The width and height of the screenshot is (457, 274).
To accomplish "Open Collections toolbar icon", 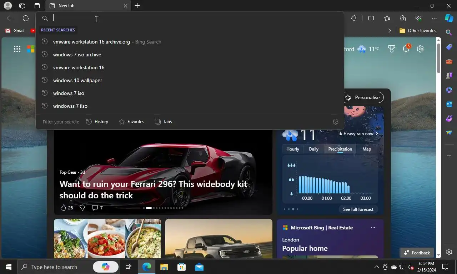I will click(403, 18).
